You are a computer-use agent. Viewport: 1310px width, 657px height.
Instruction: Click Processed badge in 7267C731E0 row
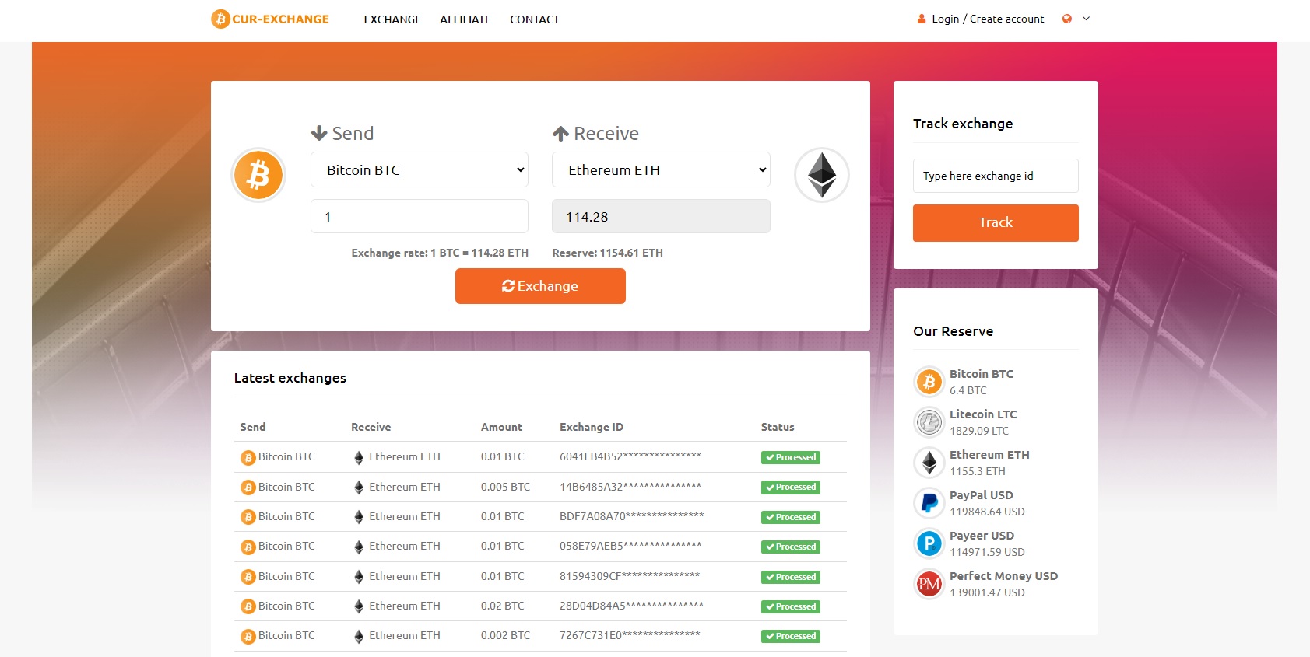click(791, 636)
